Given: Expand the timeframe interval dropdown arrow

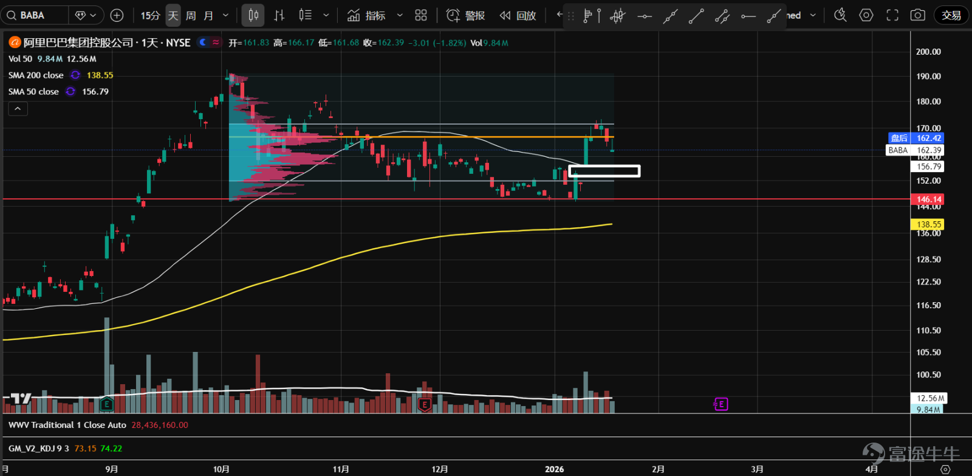Looking at the screenshot, I should (226, 15).
